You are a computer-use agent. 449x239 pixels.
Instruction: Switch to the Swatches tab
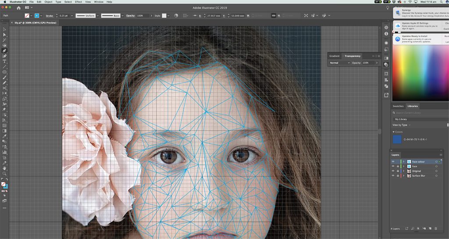pyautogui.click(x=398, y=106)
